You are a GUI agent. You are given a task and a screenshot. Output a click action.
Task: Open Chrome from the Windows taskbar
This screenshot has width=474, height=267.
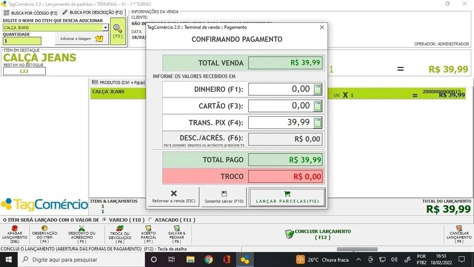tap(209, 259)
